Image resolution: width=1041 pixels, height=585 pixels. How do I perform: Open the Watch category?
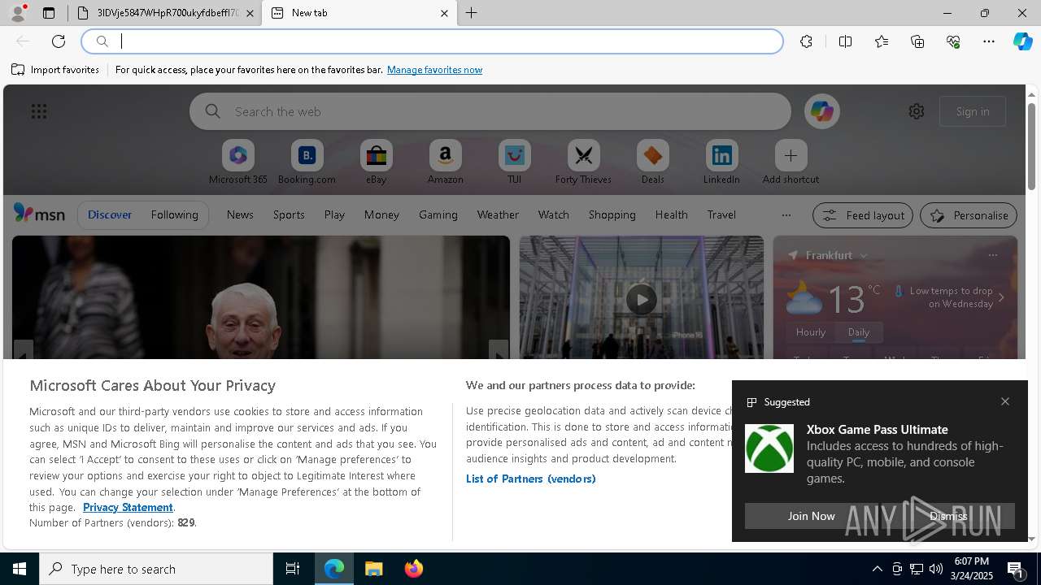click(x=554, y=214)
